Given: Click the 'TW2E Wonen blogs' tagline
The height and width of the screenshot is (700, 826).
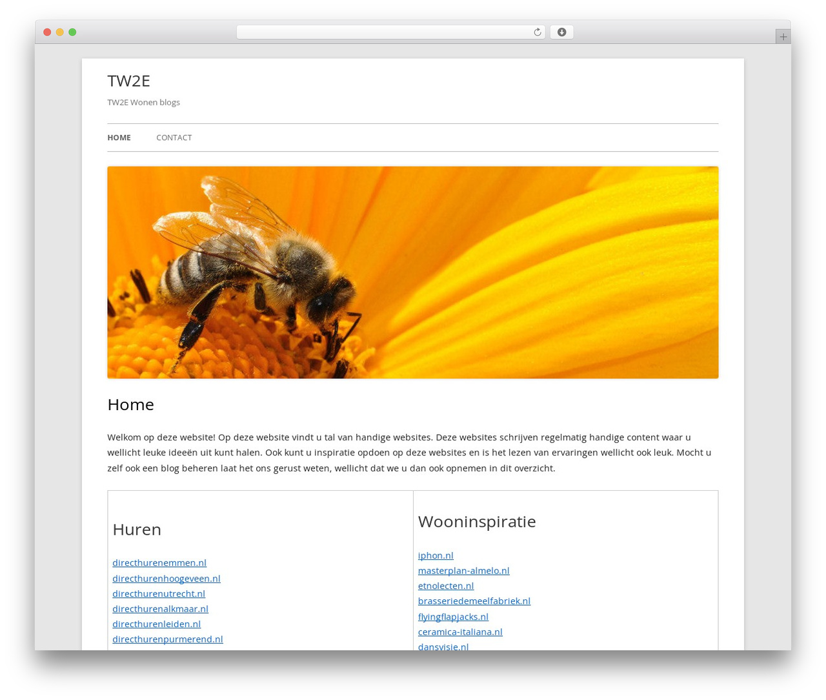Looking at the screenshot, I should pos(143,102).
